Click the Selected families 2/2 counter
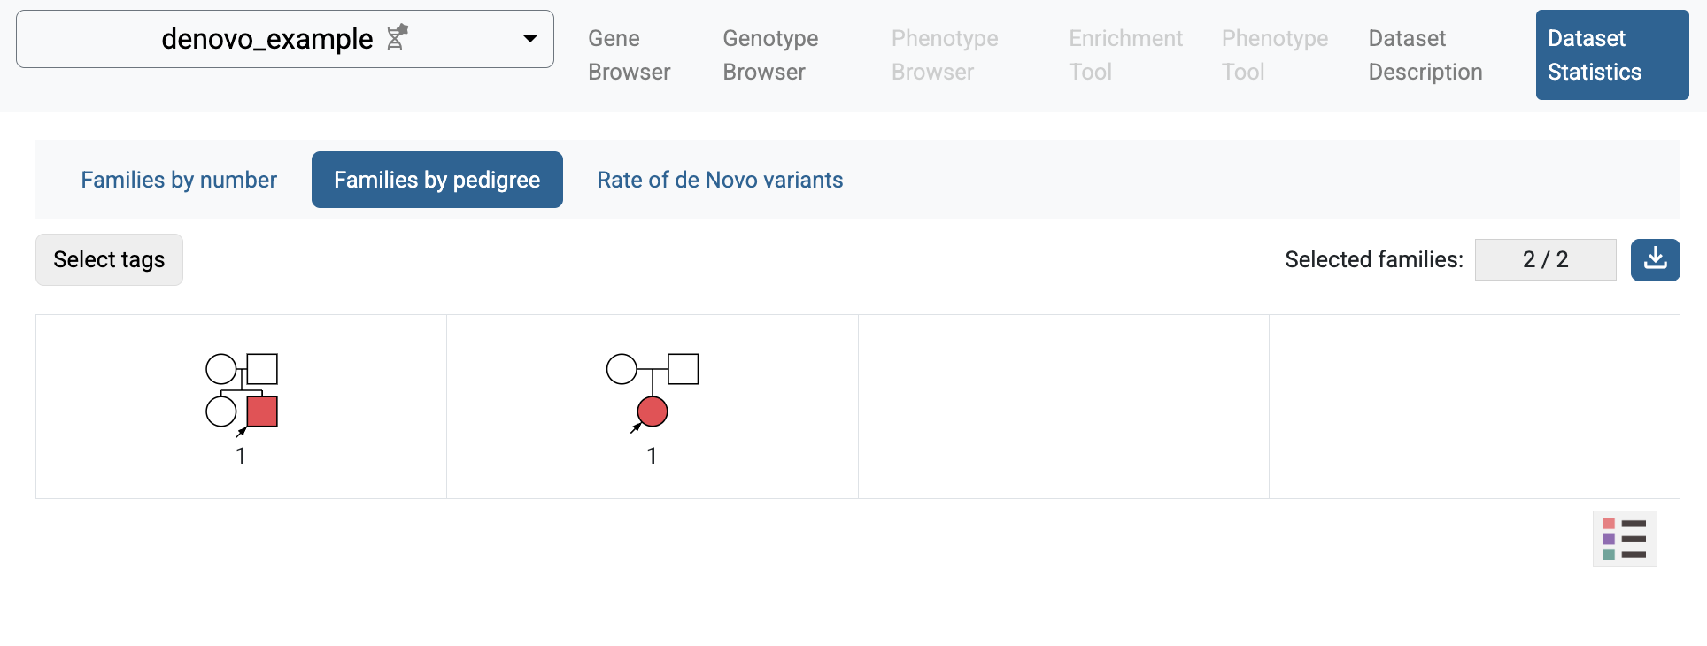 pos(1546,259)
